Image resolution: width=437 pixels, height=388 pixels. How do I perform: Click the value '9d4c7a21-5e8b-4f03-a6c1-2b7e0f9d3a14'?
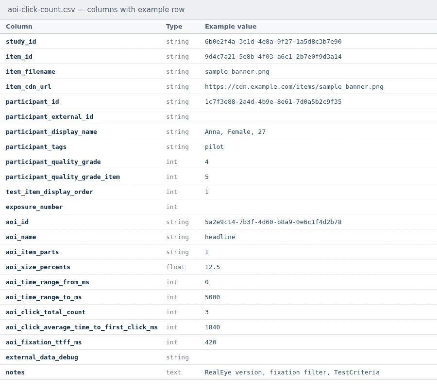(x=273, y=56)
